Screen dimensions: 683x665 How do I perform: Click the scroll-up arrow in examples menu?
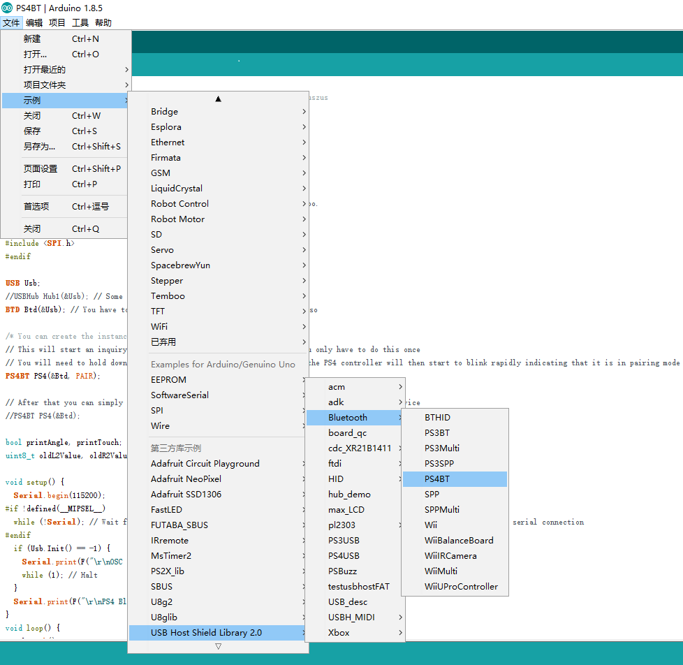[x=218, y=99]
